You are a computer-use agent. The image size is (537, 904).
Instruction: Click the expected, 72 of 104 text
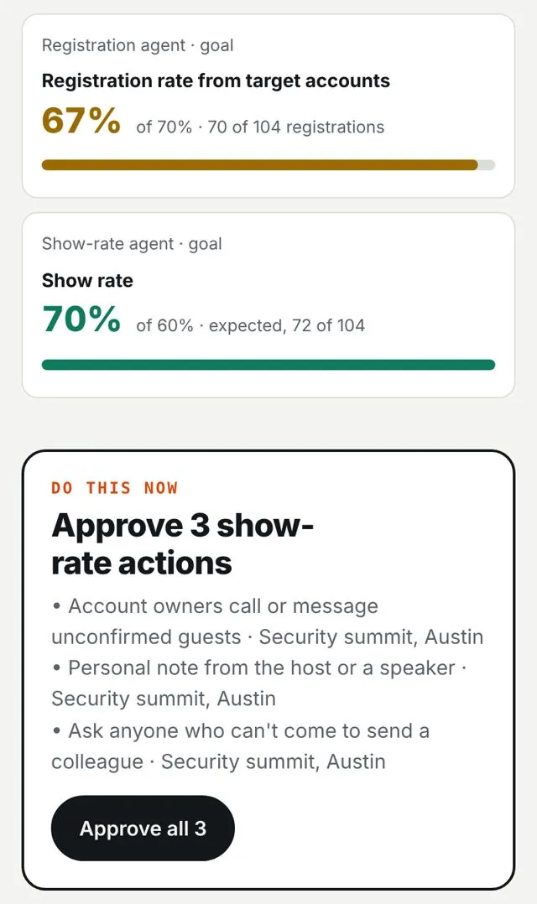click(287, 325)
